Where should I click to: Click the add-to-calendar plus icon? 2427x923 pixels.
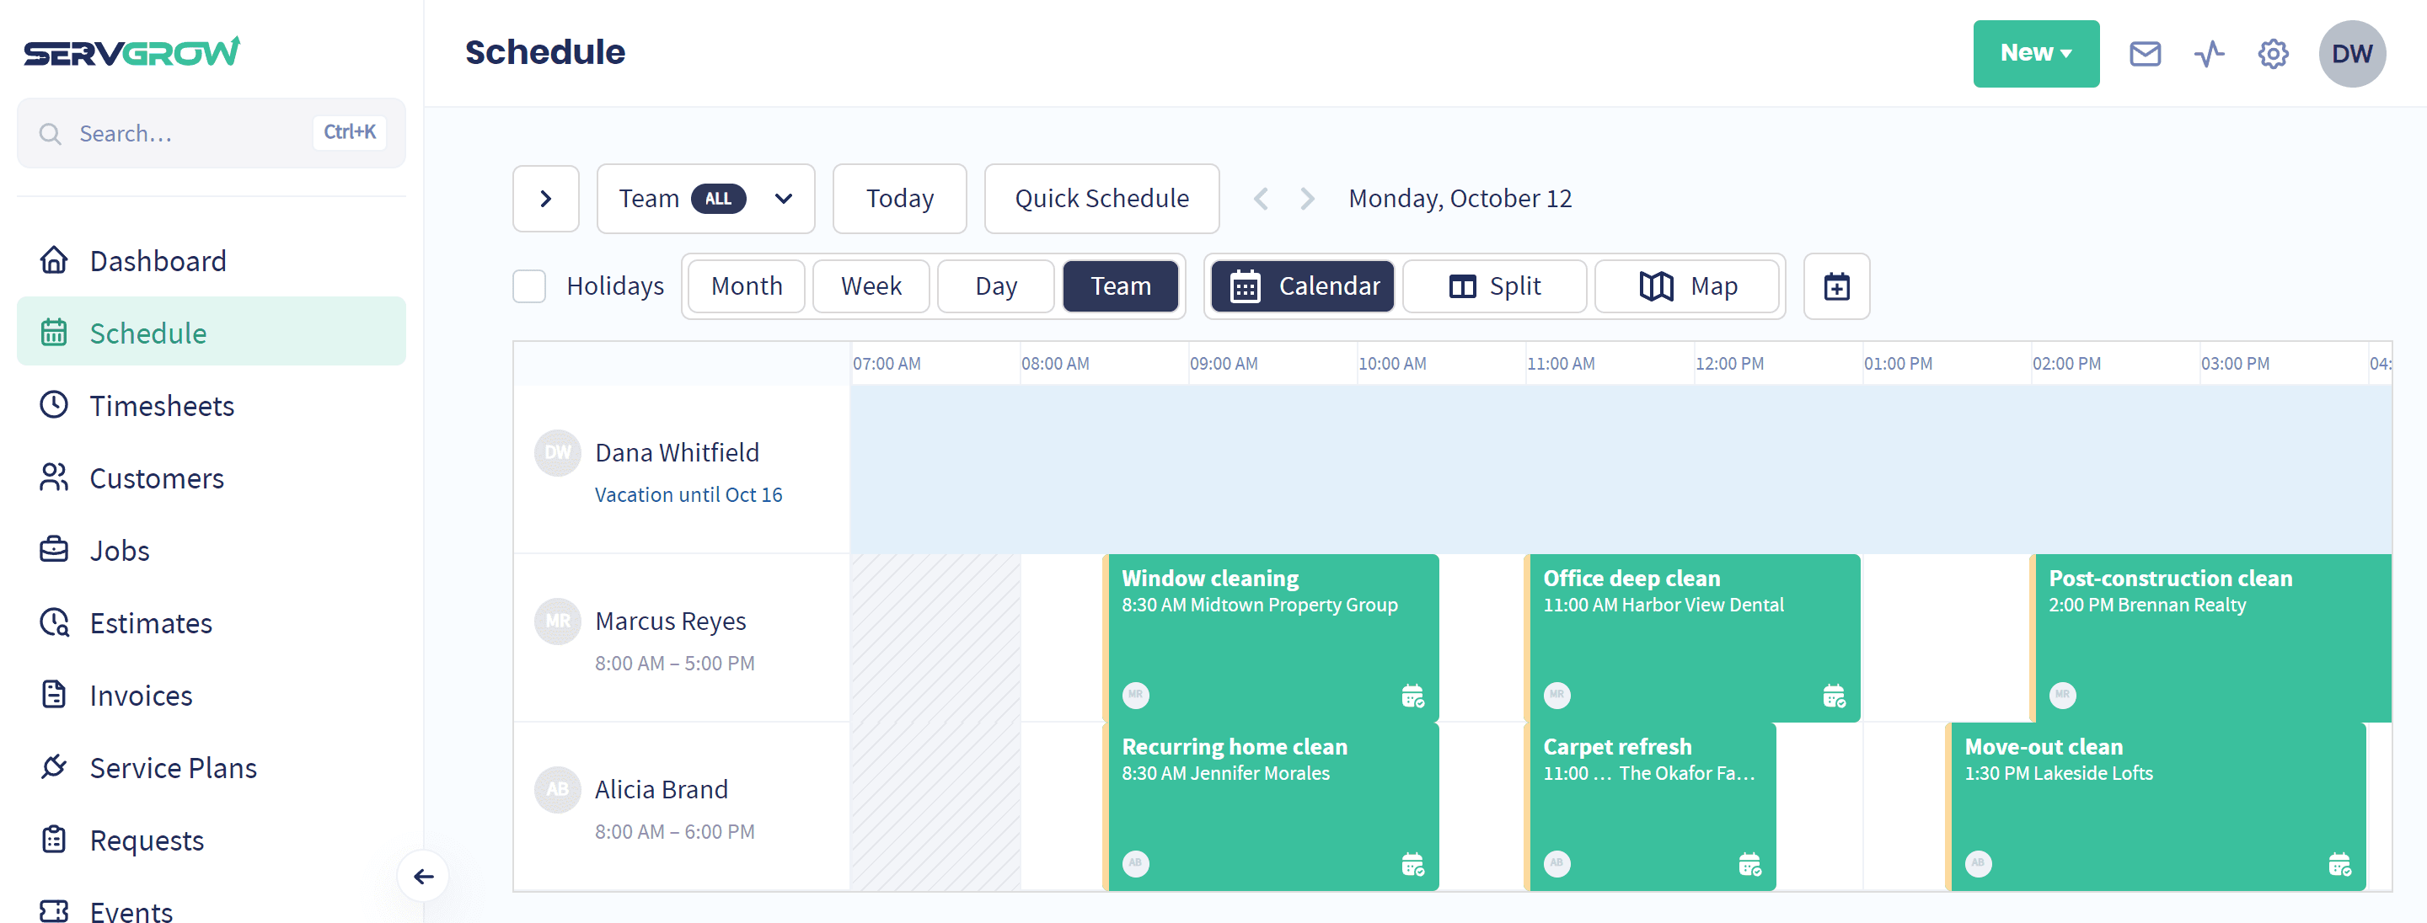click(1836, 286)
